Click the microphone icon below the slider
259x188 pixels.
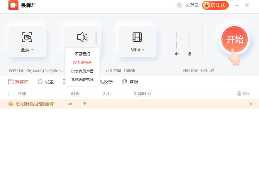click(x=189, y=53)
